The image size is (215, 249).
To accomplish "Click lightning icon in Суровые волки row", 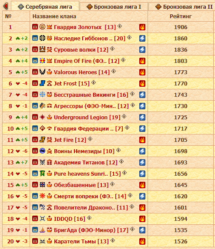I will coord(142,49).
